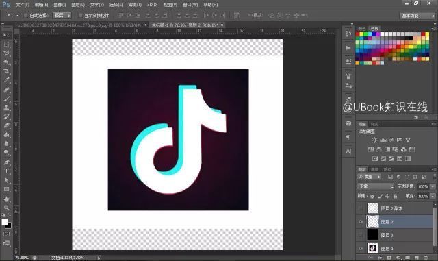The width and height of the screenshot is (438, 261).
Task: Click the black layer 3 thumbnail
Action: coord(372,235)
